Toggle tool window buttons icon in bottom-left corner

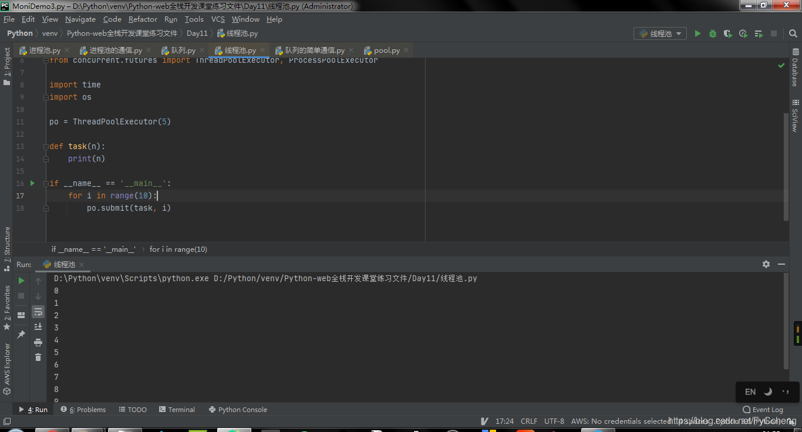6,421
